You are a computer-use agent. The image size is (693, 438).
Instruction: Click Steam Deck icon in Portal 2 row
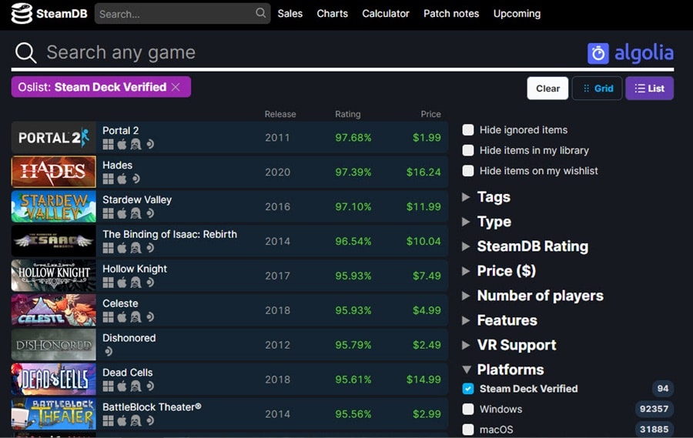(x=150, y=144)
